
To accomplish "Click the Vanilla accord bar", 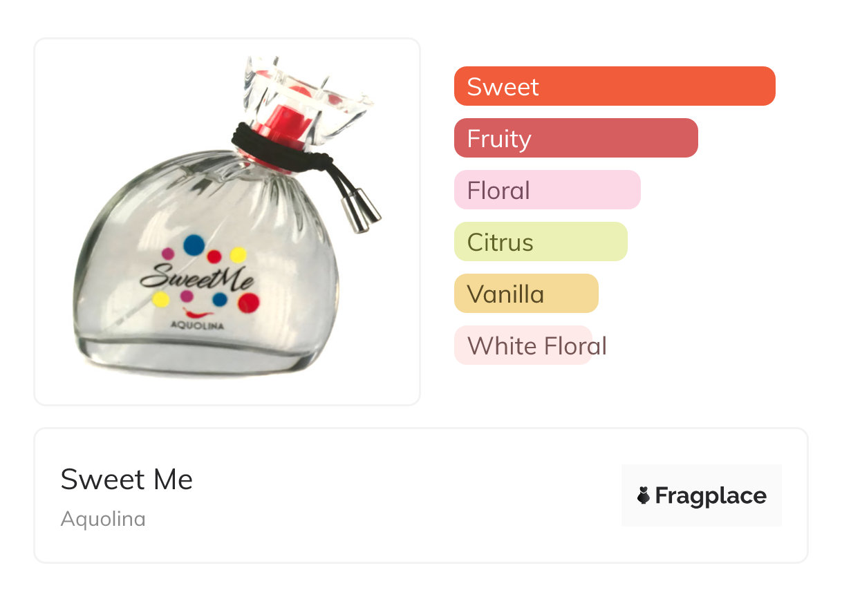I will point(525,294).
